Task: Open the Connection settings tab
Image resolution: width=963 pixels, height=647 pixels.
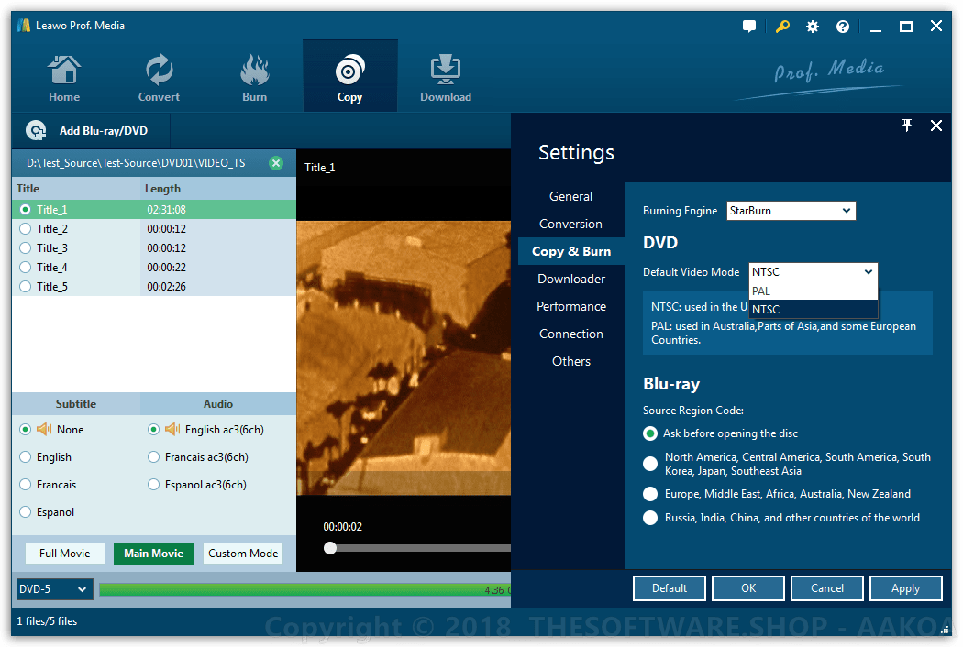Action: (x=571, y=334)
